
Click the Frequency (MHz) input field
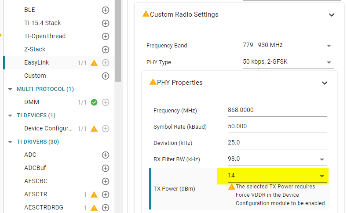point(277,110)
